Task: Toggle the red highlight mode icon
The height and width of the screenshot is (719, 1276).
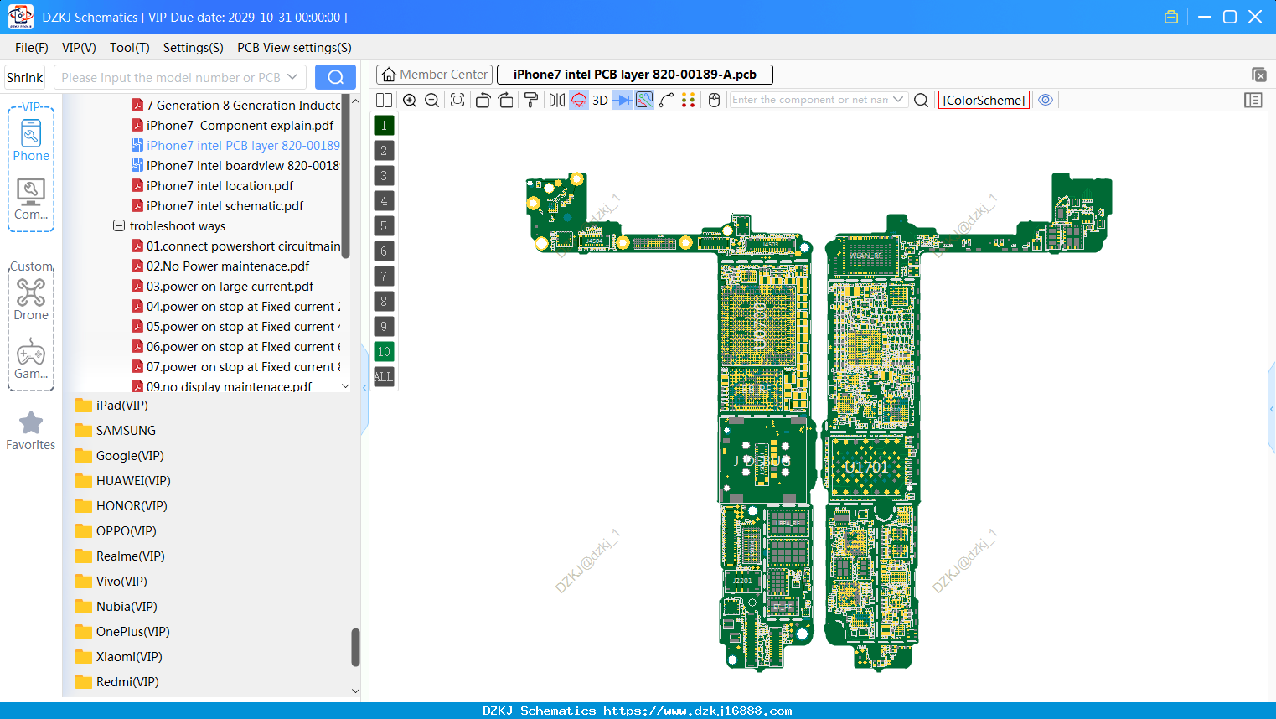Action: [x=579, y=100]
